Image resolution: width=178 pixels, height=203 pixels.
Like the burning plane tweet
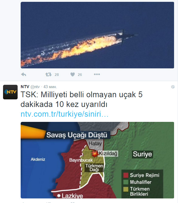coord(72,74)
